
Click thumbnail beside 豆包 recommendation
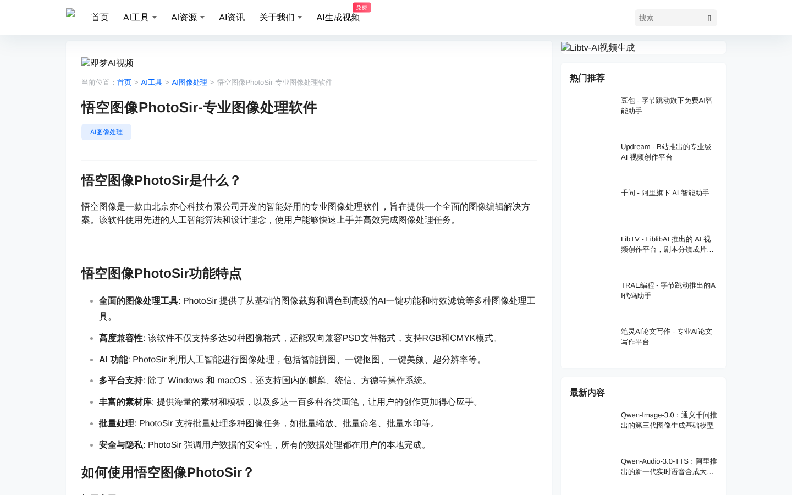tap(592, 110)
